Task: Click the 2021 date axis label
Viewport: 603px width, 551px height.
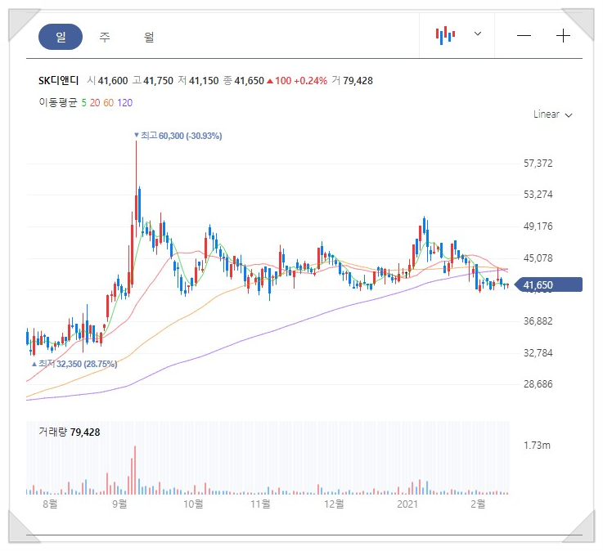Action: pos(407,505)
